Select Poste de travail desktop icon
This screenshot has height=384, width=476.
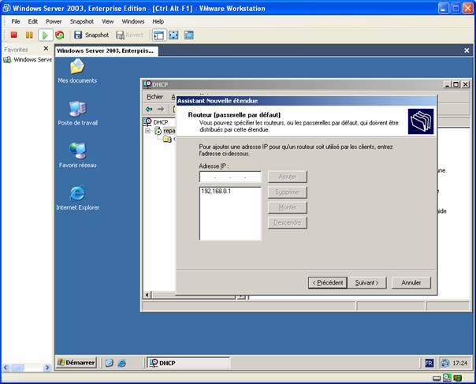(77, 113)
